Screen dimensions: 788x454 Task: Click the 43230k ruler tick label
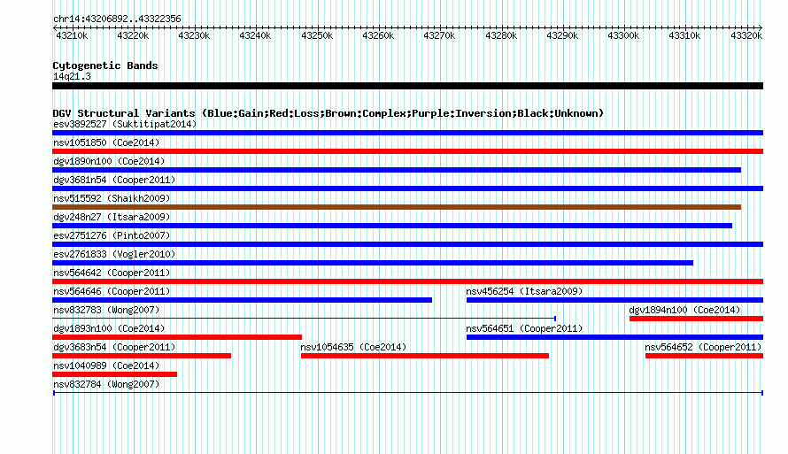pyautogui.click(x=194, y=35)
